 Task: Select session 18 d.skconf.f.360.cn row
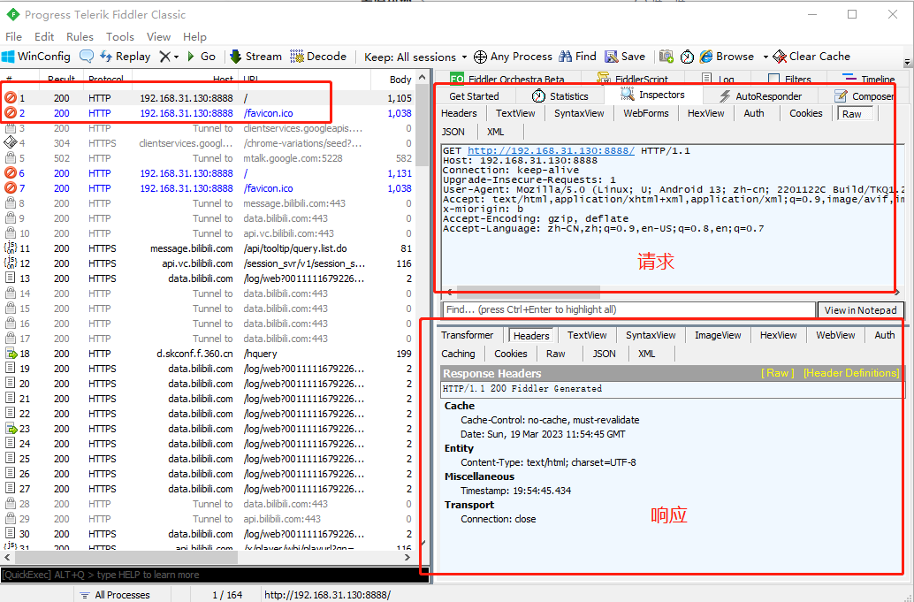(209, 354)
